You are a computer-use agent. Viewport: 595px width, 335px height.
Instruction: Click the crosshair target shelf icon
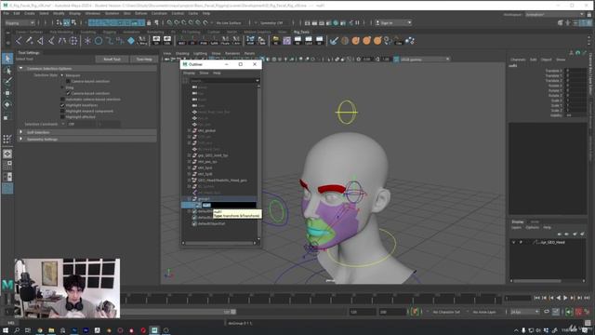click(x=73, y=41)
